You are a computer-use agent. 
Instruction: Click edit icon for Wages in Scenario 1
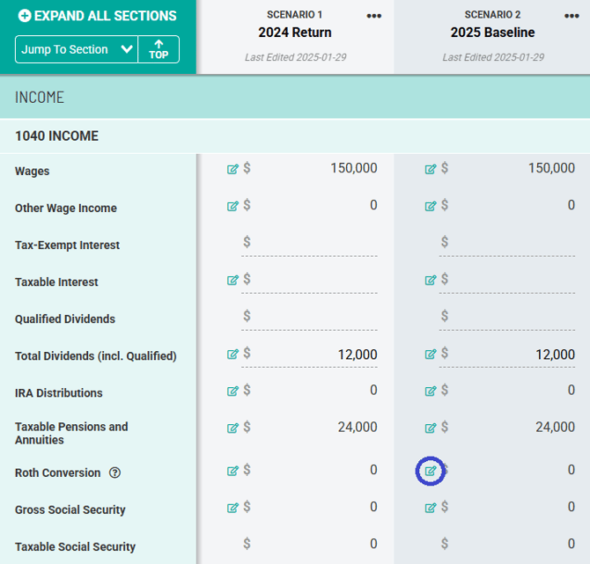coord(232,169)
